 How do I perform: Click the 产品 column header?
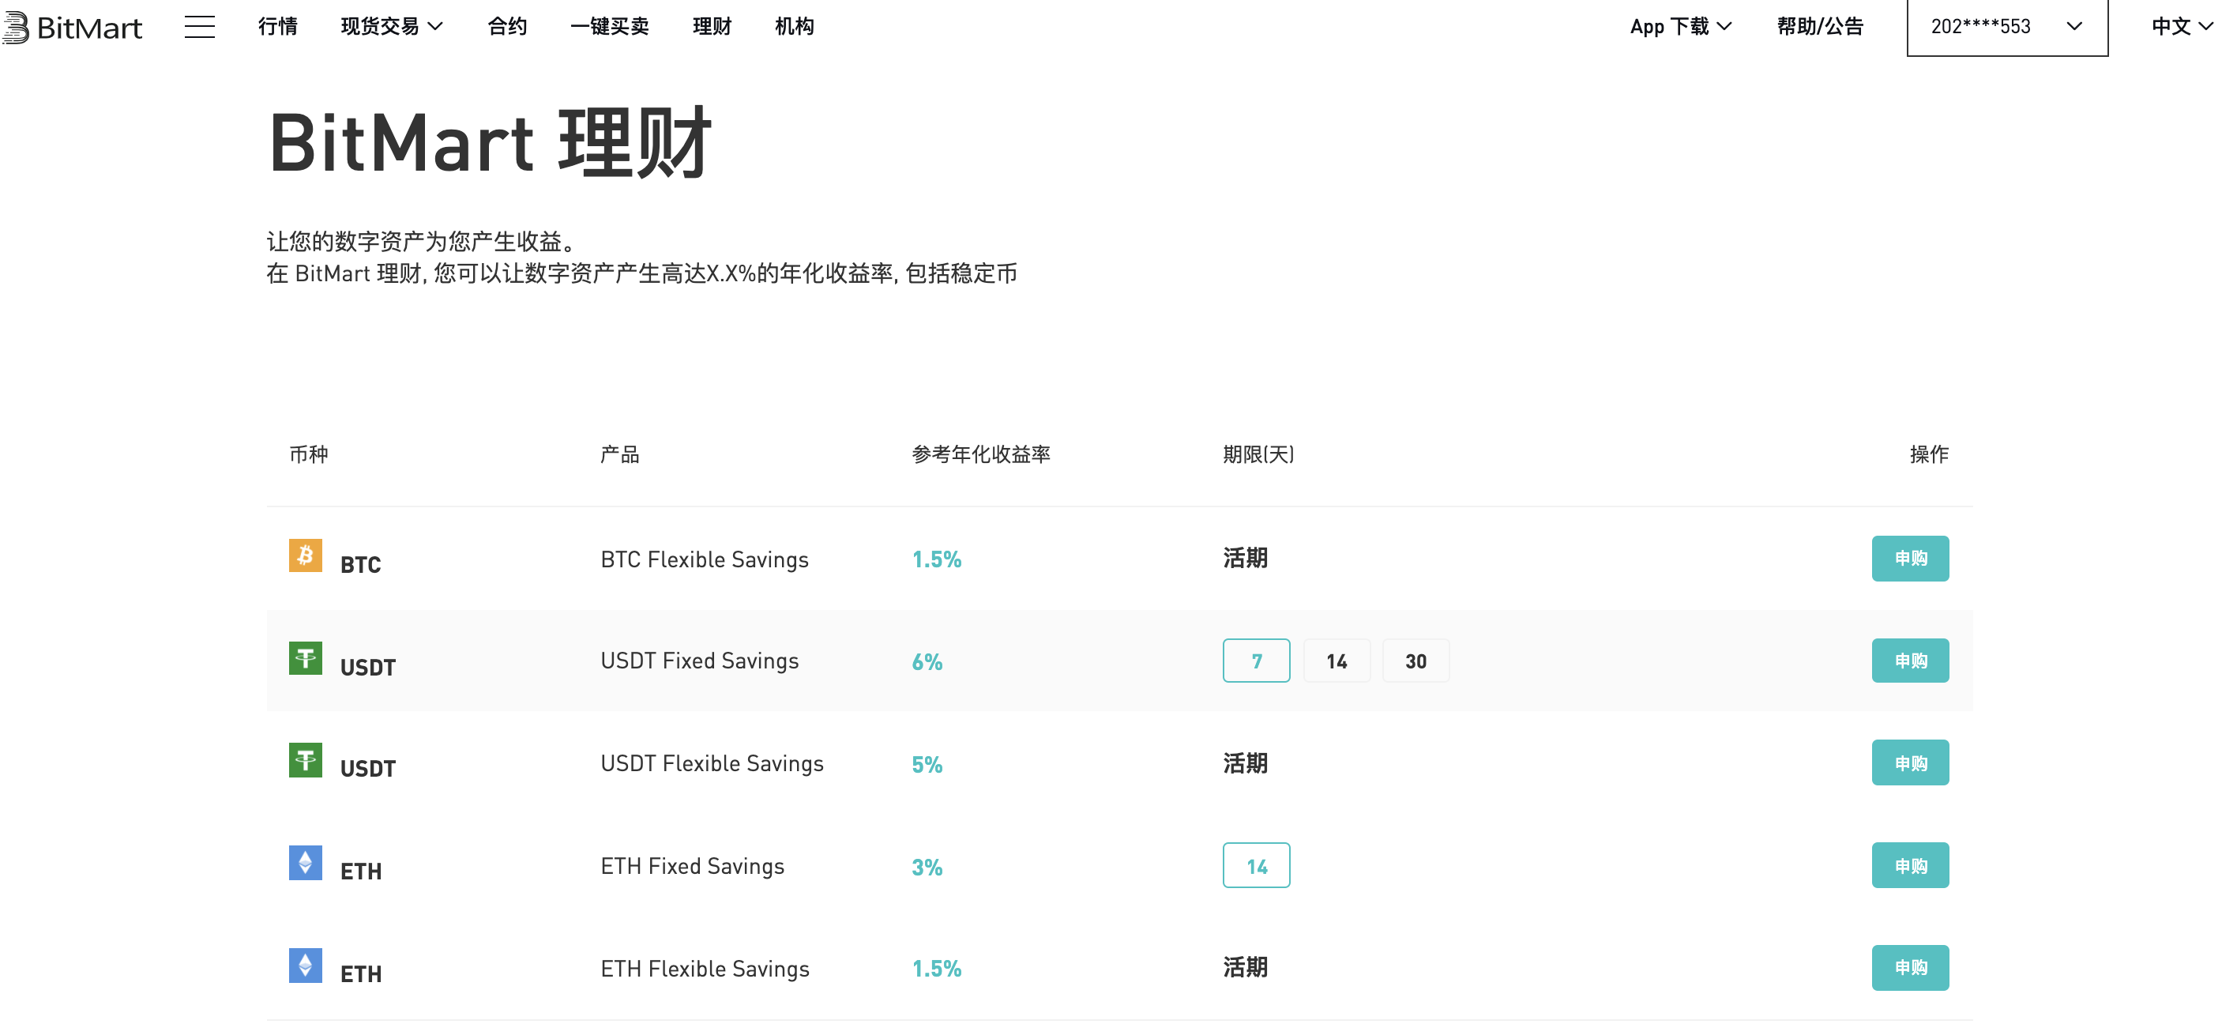pos(620,454)
